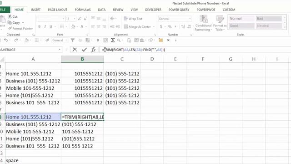The image size is (291, 164).
Task: Apply the Neutral cell style
Action: click(x=269, y=26)
